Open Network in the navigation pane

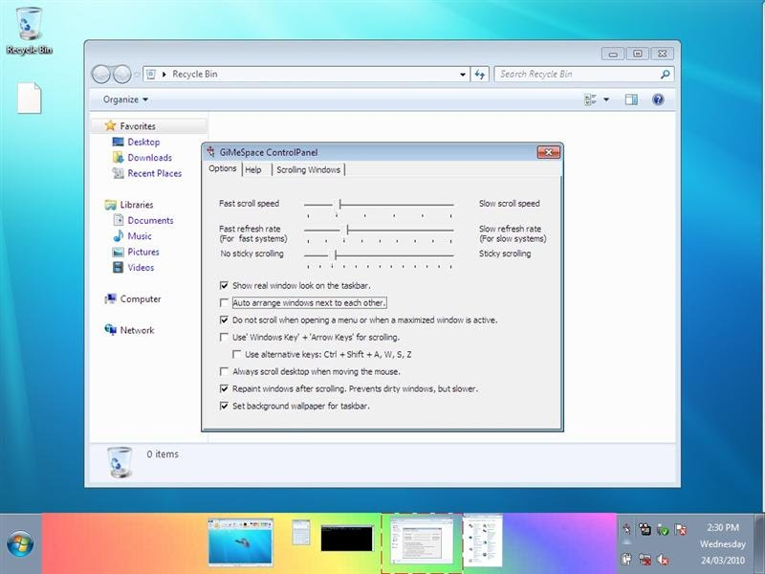click(137, 330)
